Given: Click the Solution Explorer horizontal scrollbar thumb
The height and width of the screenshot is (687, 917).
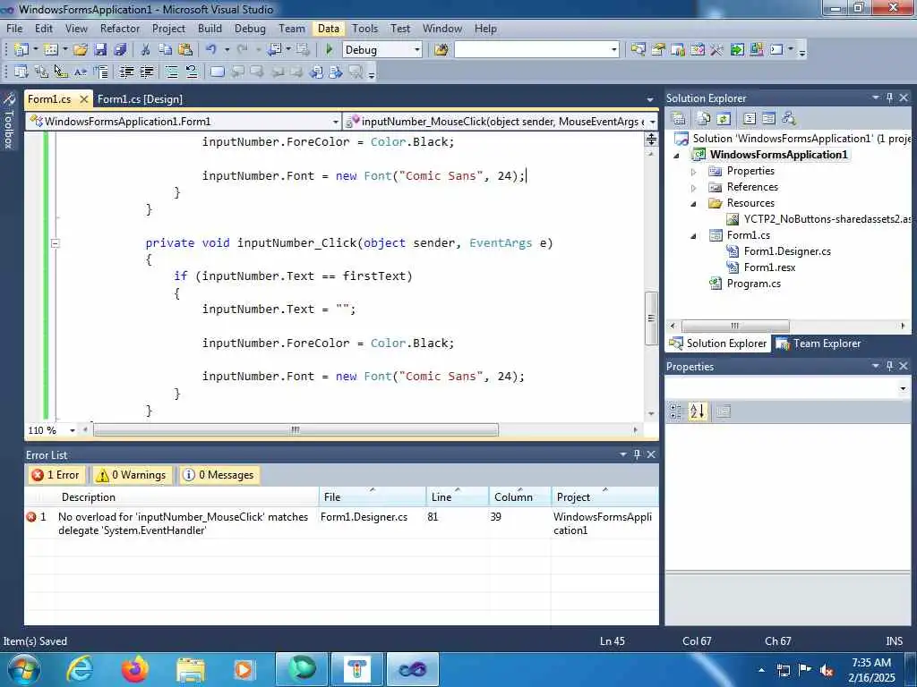Looking at the screenshot, I should (x=735, y=326).
